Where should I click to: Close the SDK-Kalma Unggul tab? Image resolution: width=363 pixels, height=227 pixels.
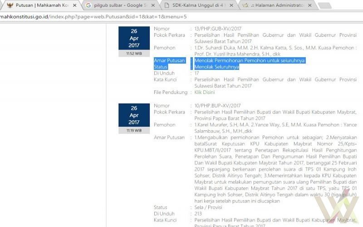pyautogui.click(x=233, y=5)
